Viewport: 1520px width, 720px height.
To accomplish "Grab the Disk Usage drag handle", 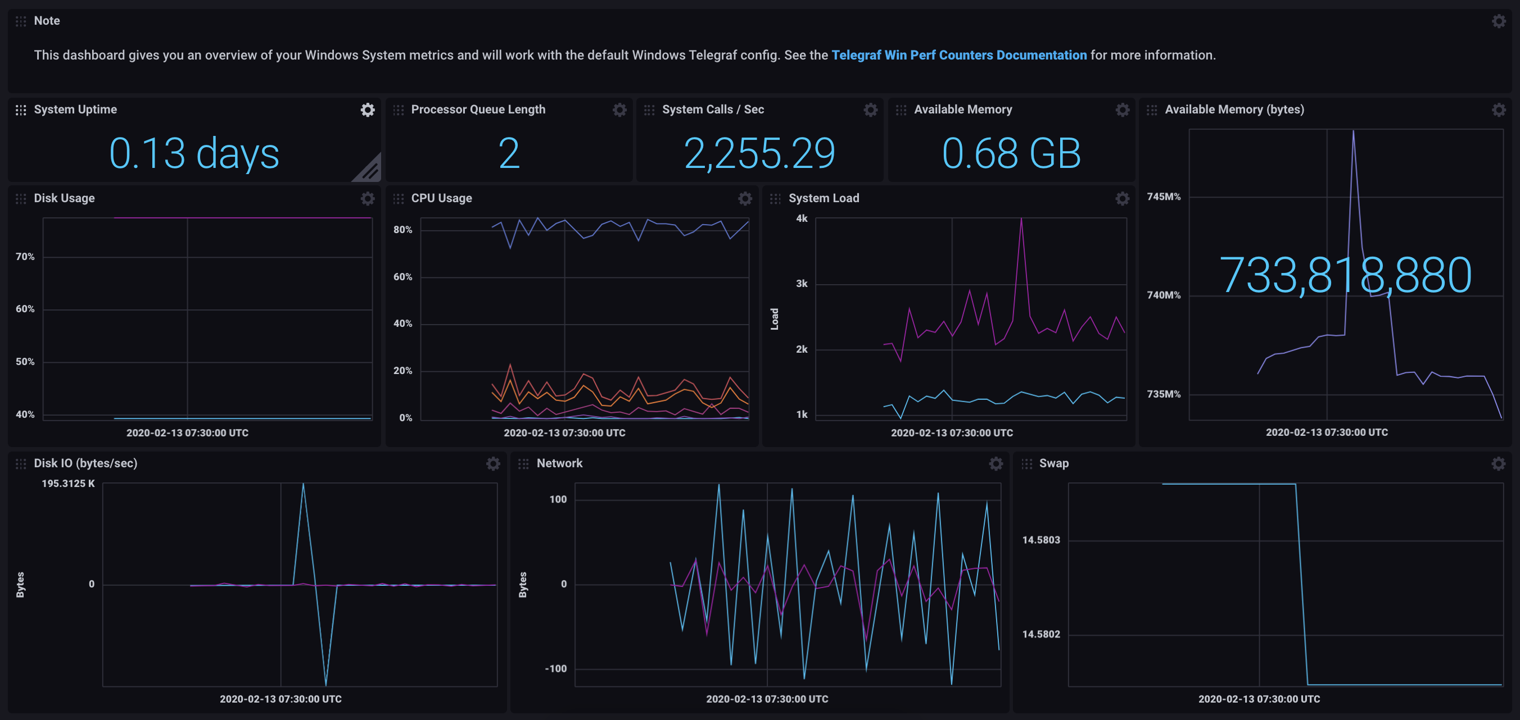I will [x=21, y=199].
